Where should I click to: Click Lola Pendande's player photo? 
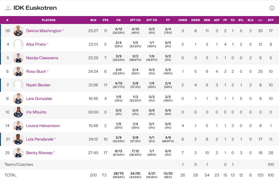click(x=18, y=139)
